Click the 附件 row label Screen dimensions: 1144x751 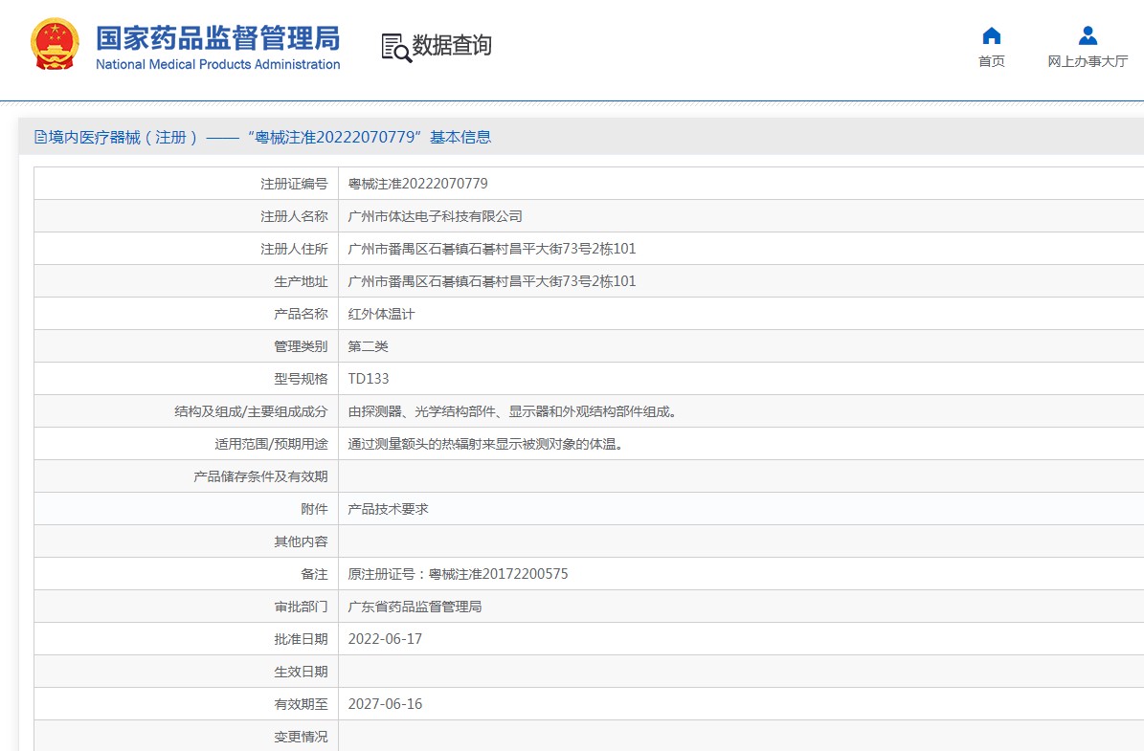(314, 509)
